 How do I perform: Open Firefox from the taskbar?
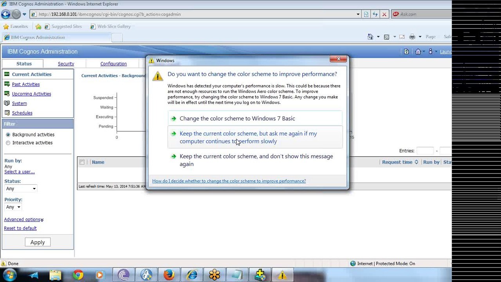[169, 275]
